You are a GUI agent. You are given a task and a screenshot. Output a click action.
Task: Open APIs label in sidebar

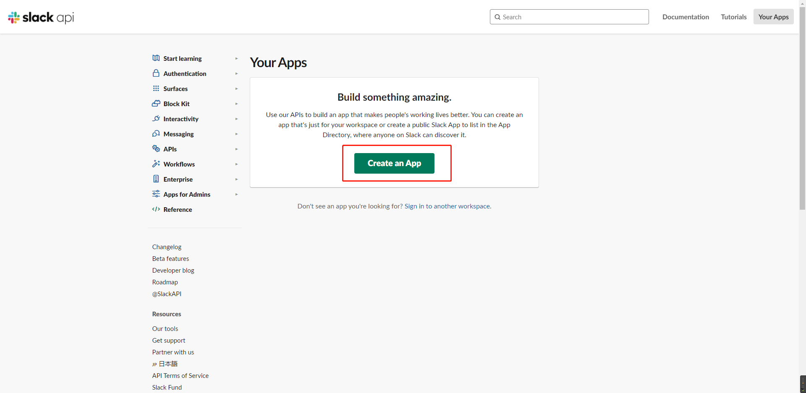coord(170,149)
